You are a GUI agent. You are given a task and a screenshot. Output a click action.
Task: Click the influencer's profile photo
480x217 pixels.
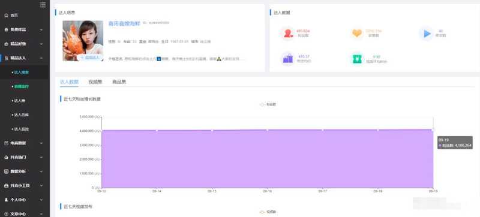tap(83, 41)
